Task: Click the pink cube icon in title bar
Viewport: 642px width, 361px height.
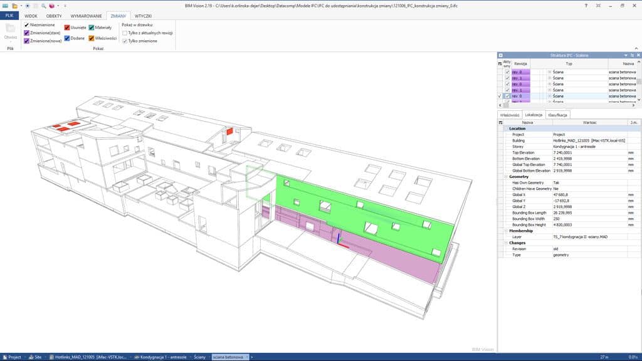Action: tap(52, 5)
